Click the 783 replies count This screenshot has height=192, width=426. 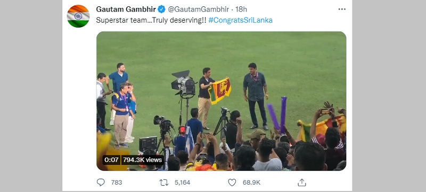117,182
